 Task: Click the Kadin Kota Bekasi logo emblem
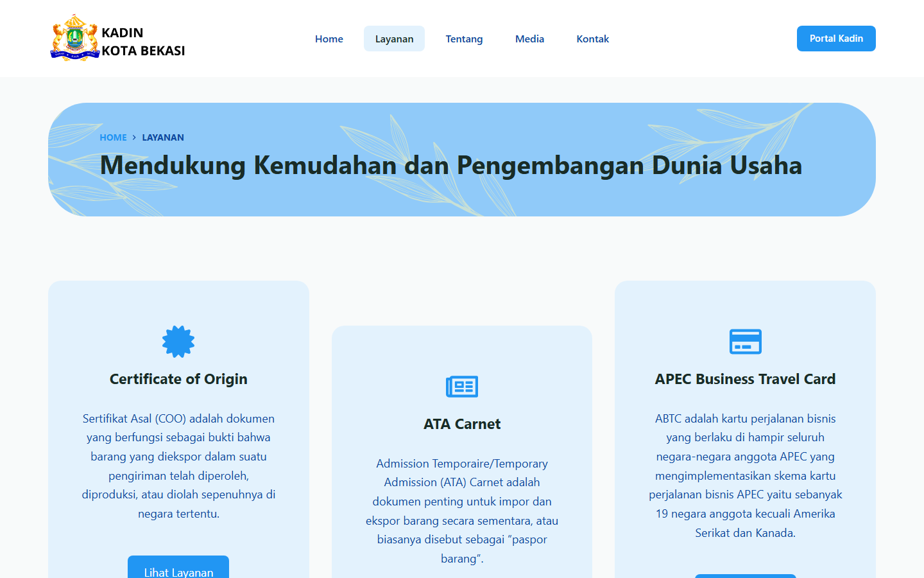[75, 38]
